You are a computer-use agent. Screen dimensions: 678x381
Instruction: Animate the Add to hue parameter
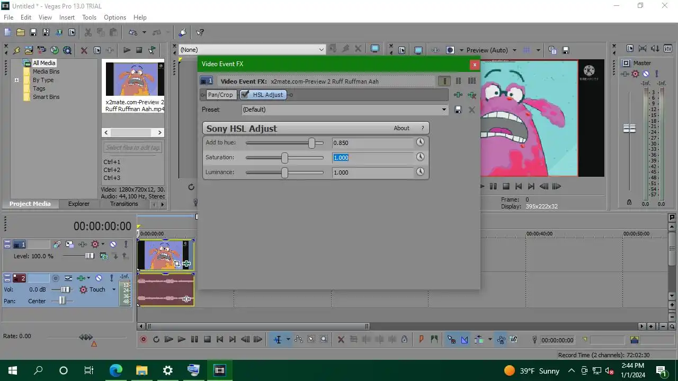click(420, 142)
